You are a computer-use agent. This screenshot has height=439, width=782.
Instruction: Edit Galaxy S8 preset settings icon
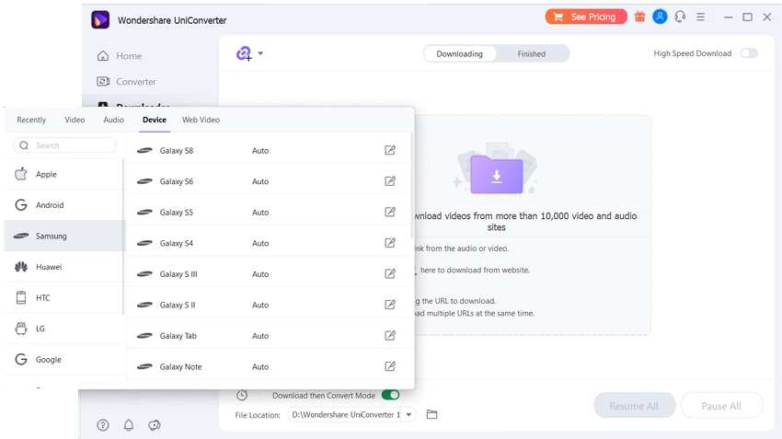coord(390,150)
